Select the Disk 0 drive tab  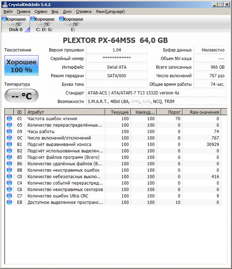pos(16,24)
